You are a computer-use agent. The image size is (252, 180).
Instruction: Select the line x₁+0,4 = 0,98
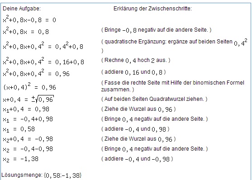(x=26, y=109)
